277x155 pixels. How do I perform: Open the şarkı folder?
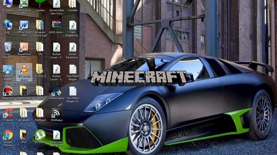pos(40,93)
